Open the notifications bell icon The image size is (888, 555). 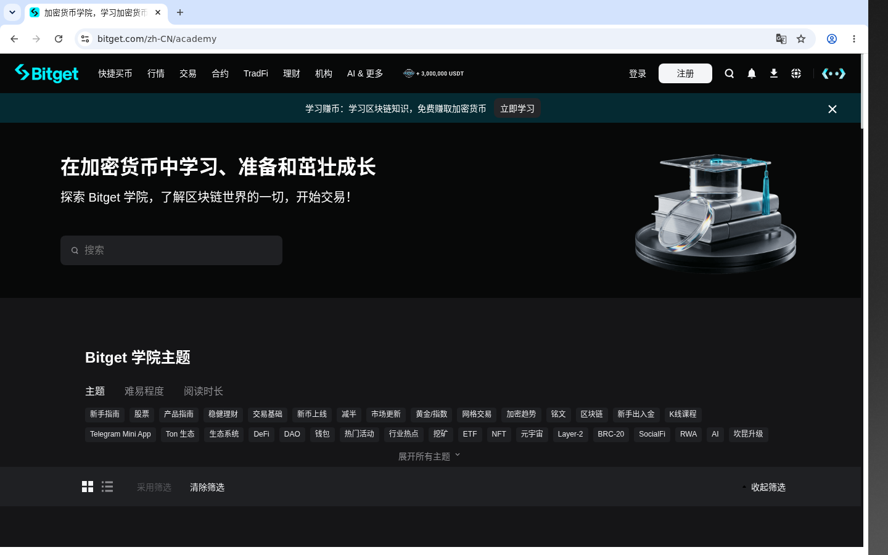point(752,73)
